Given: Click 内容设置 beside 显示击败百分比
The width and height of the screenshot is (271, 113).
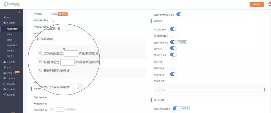Looking at the screenshot, I should point(182,42).
